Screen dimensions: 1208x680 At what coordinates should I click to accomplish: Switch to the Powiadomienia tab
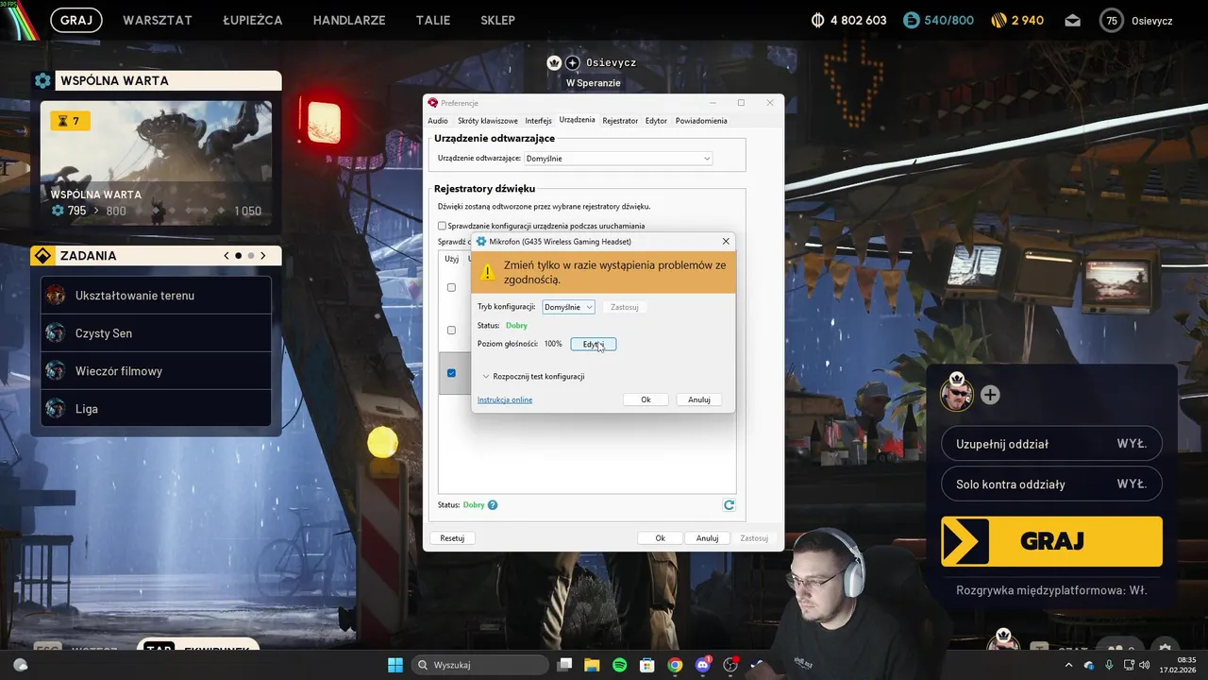pos(701,121)
